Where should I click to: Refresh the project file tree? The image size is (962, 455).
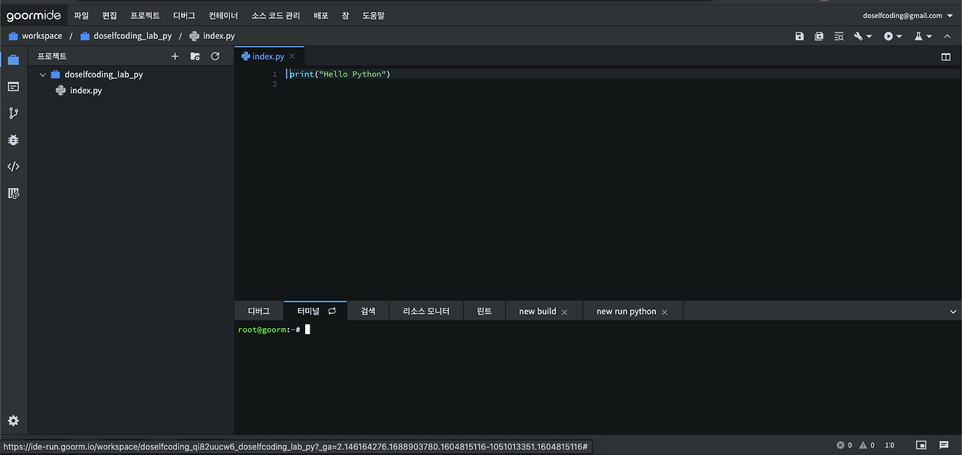(215, 56)
